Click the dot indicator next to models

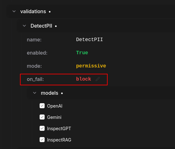click(62, 93)
